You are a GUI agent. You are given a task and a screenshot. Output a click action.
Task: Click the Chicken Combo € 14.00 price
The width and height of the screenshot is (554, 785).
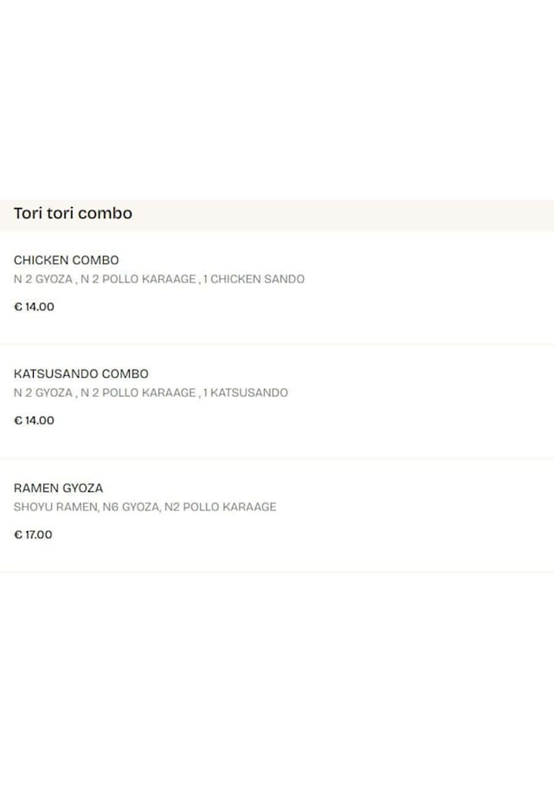35,307
